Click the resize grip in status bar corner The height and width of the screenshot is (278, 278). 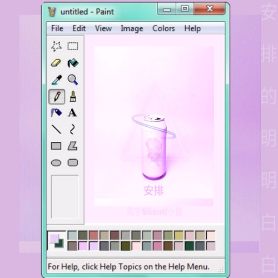[x=221, y=270]
